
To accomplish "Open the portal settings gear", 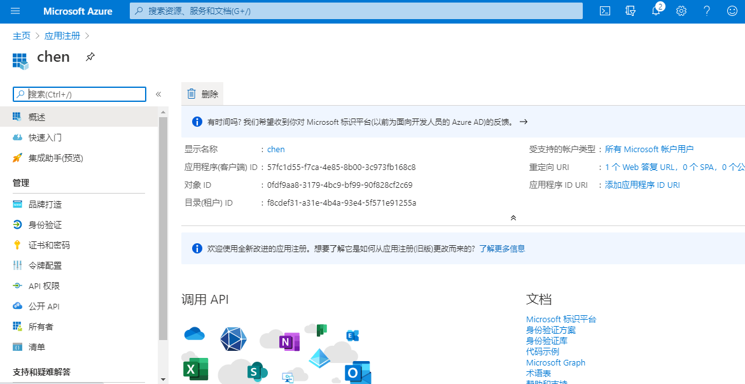I will [x=681, y=11].
